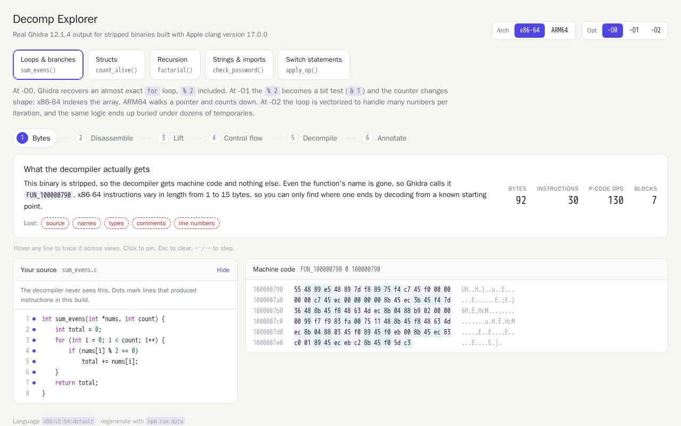Screen dimensions: 681x426
Task: Click the INSTRUCTIONS count 30
Action: pos(573,200)
